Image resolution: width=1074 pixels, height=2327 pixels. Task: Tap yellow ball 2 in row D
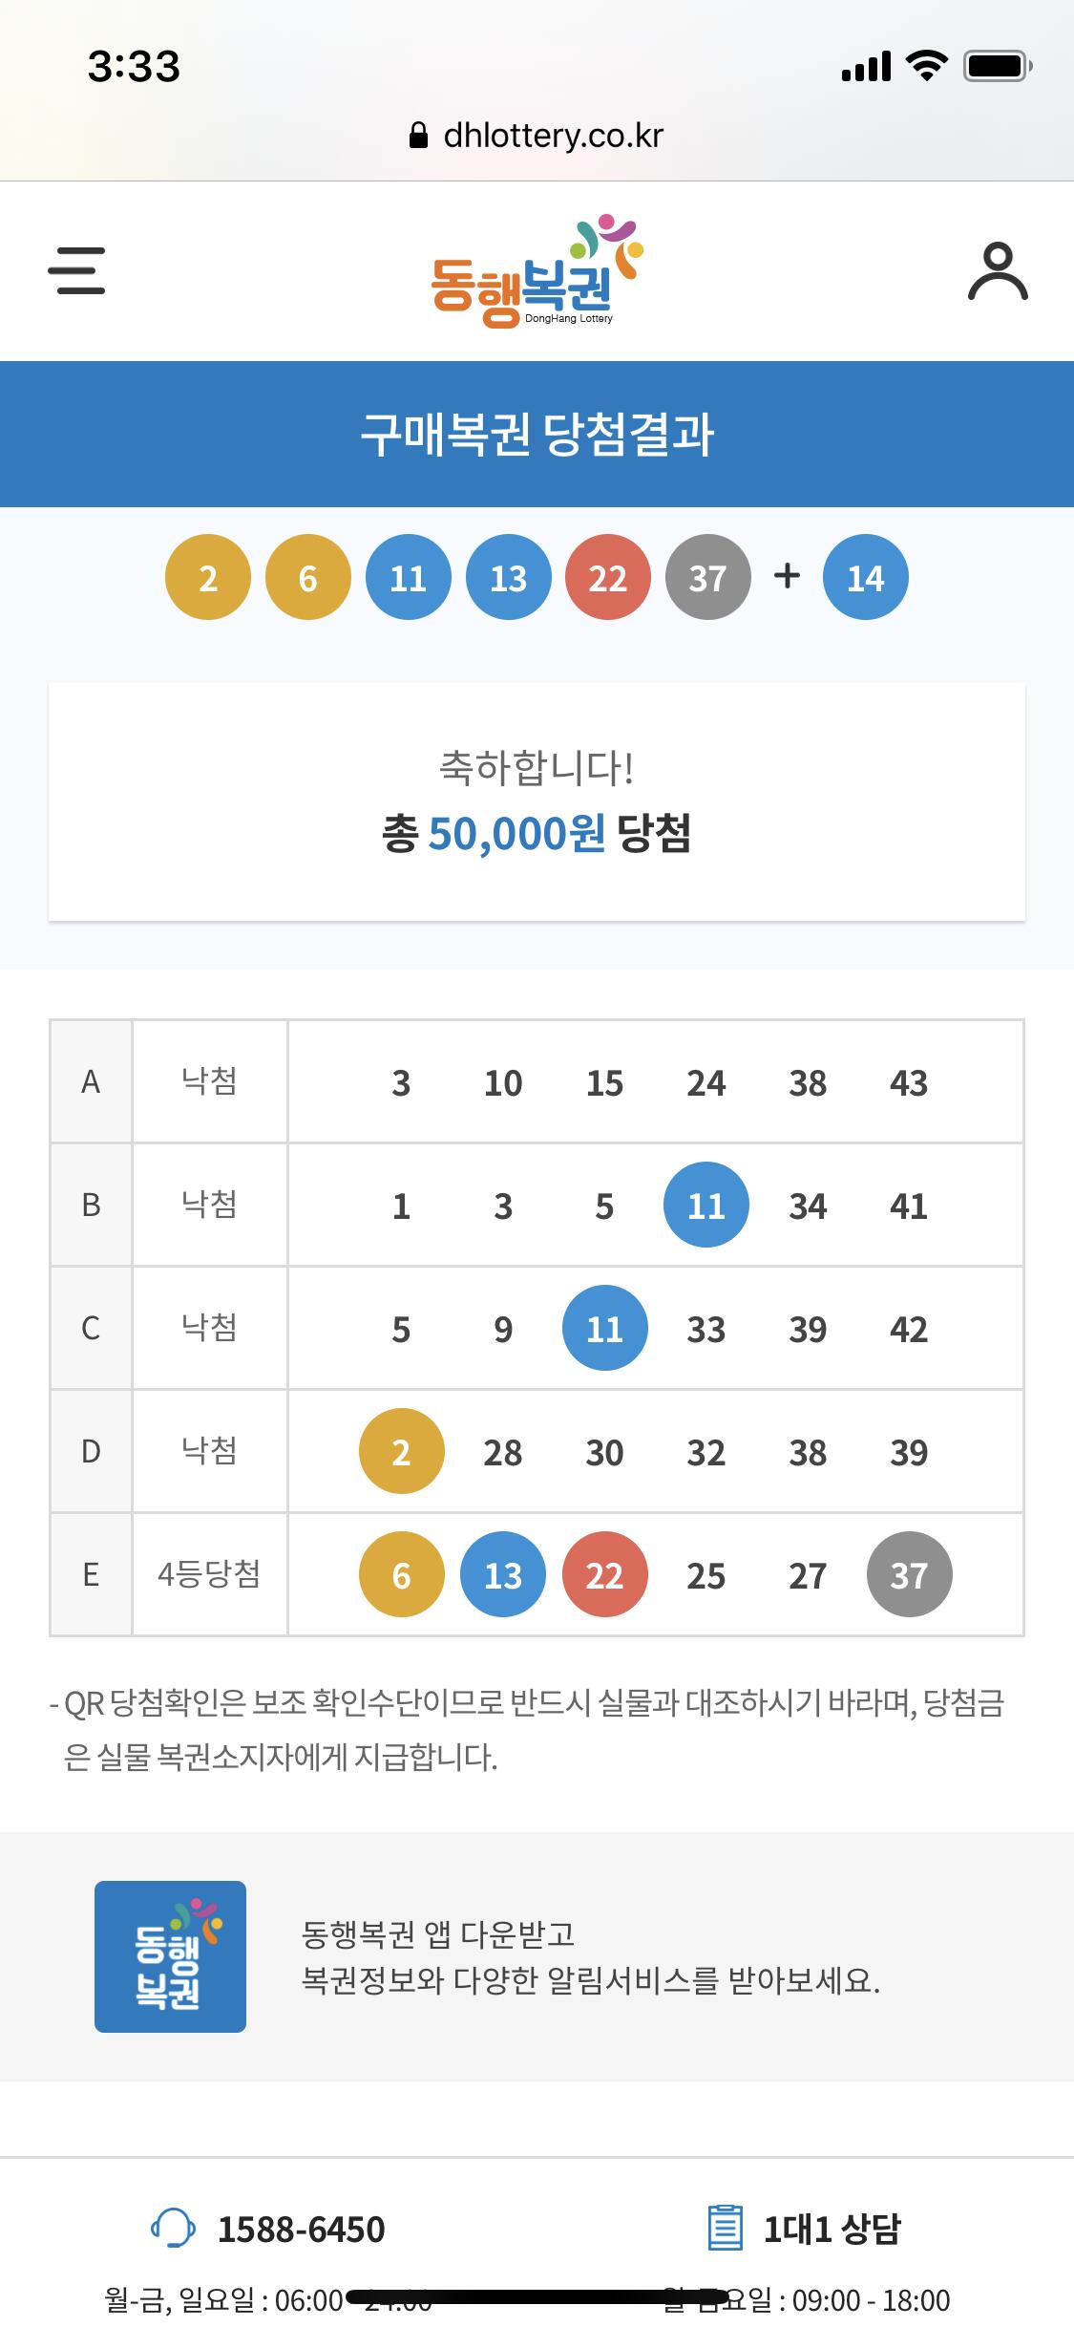click(401, 1452)
